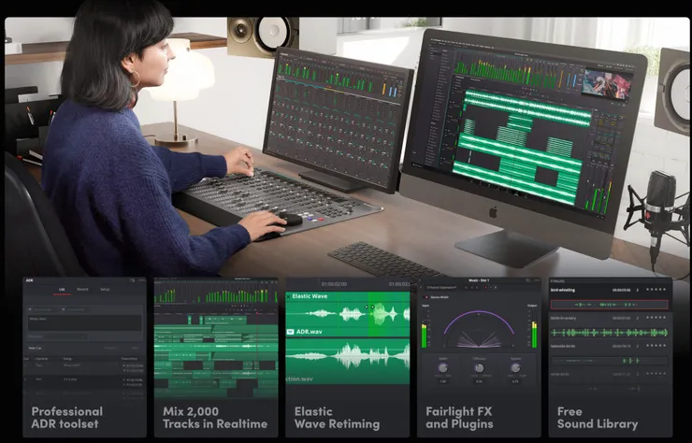
Task: Open the Professional ADR toolset card
Action: coord(84,357)
